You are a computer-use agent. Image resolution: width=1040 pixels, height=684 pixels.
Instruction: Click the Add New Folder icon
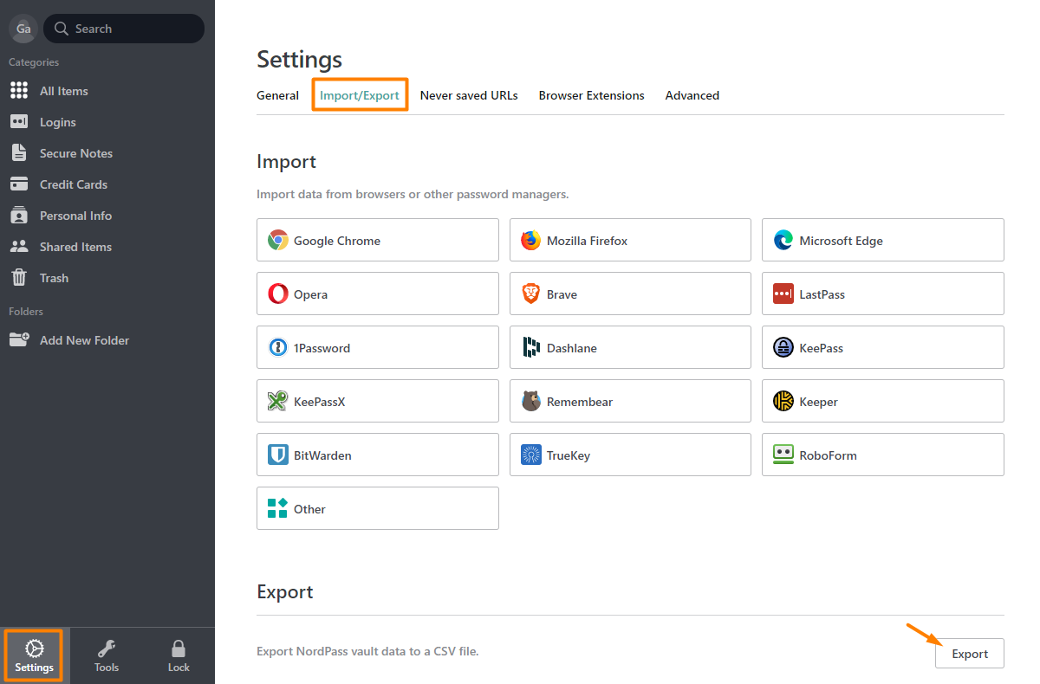(x=19, y=339)
